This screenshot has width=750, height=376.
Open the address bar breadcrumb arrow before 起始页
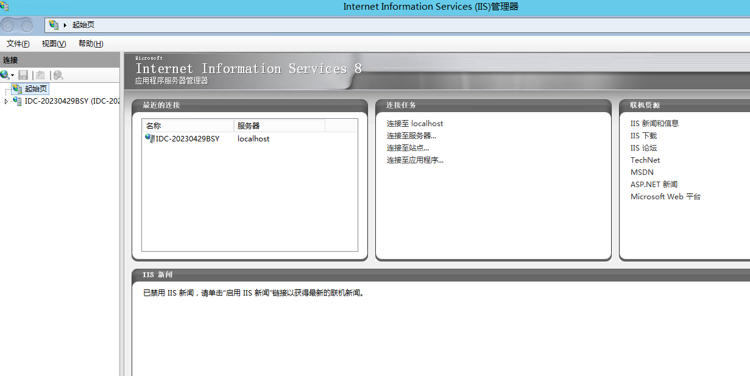click(x=65, y=25)
